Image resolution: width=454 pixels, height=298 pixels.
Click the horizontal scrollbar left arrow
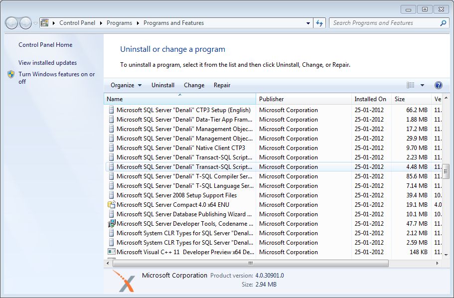coord(108,263)
